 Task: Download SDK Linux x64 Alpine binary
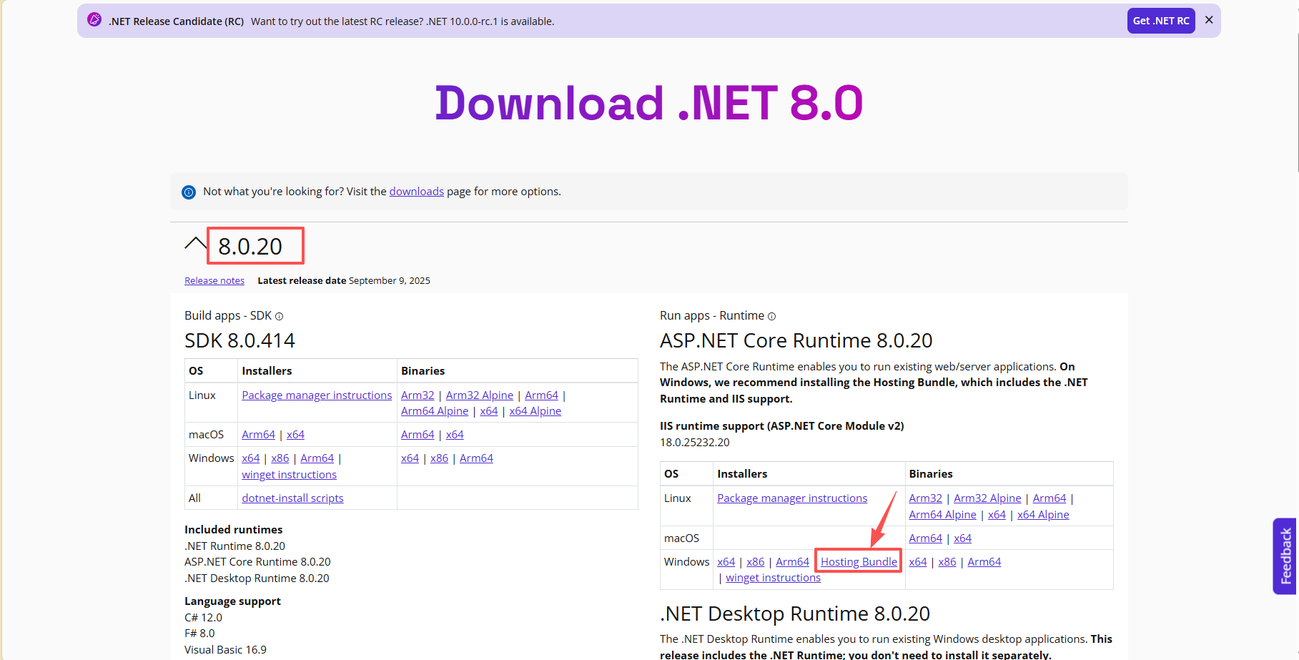(535, 411)
